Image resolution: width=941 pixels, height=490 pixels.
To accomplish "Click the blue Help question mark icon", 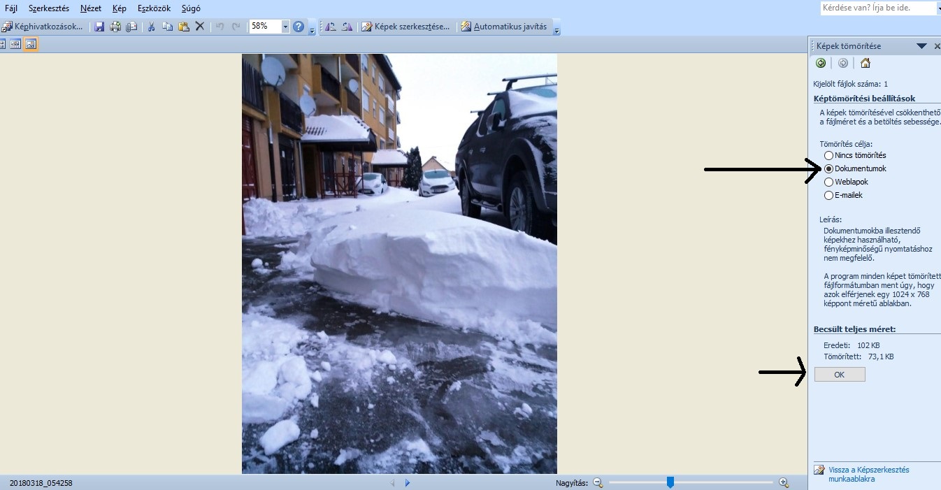I will point(299,27).
